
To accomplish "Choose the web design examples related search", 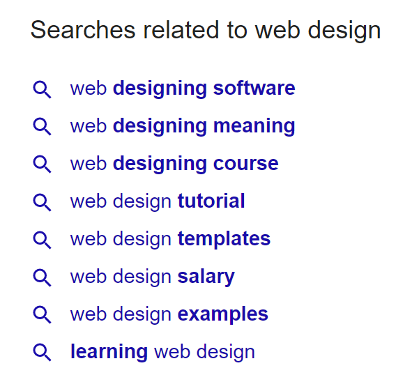I will pyautogui.click(x=169, y=314).
